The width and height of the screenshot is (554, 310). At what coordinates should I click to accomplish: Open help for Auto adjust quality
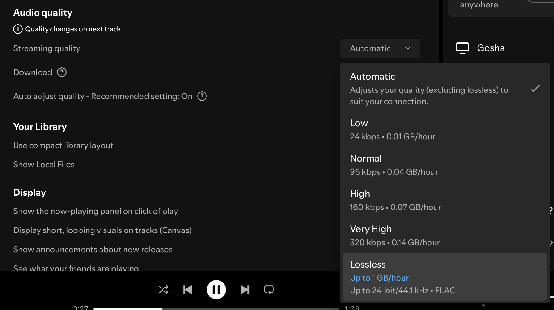(202, 96)
